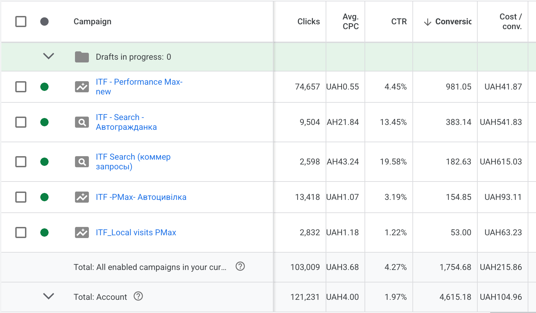
Task: Sort by the CTR column header
Action: point(399,22)
